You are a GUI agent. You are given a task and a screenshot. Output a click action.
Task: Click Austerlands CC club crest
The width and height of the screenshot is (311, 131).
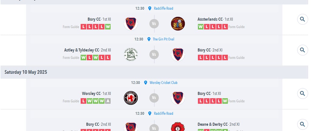click(178, 24)
